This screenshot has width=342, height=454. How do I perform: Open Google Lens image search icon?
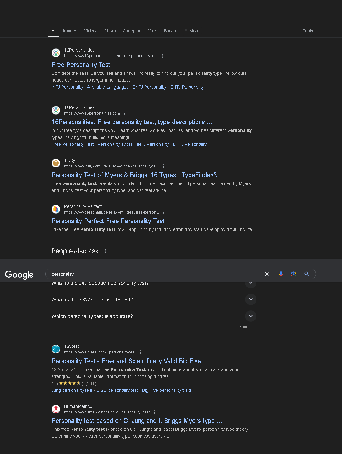click(x=294, y=274)
